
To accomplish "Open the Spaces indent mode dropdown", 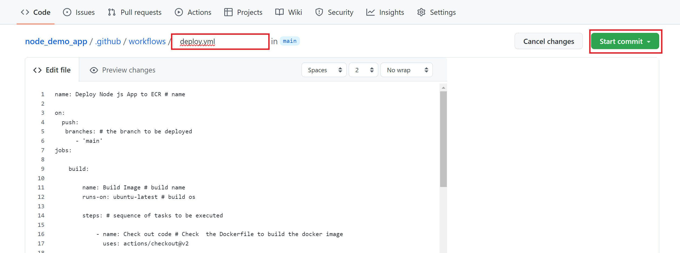I will pos(324,70).
